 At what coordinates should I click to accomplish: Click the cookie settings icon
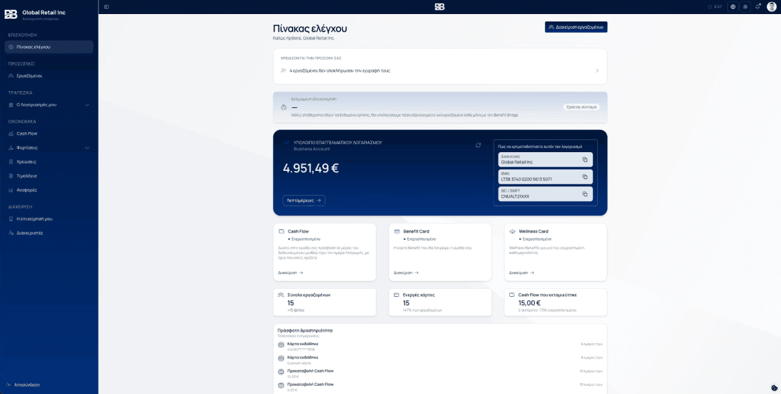pyautogui.click(x=774, y=387)
